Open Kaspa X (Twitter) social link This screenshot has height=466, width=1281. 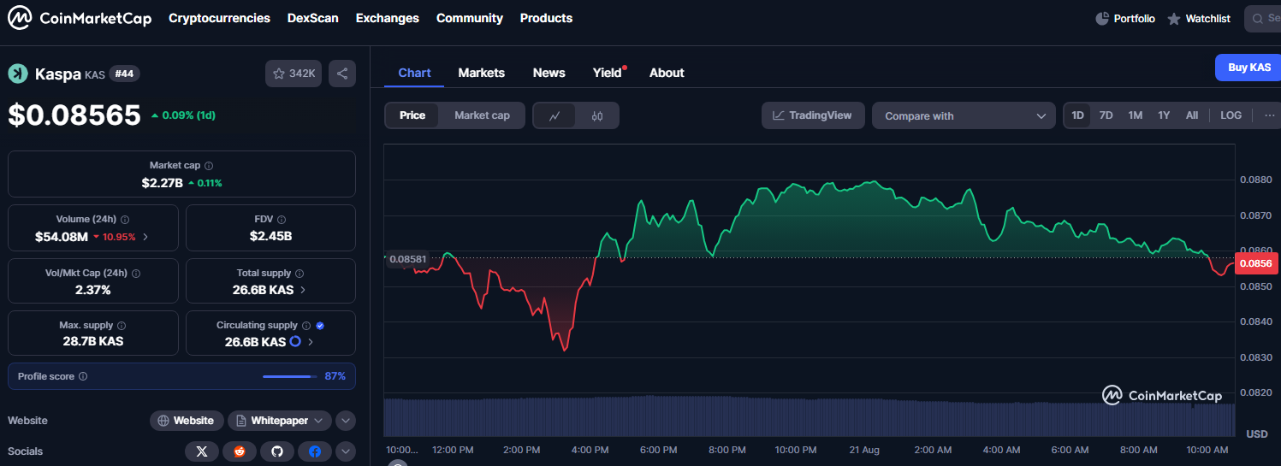202,451
